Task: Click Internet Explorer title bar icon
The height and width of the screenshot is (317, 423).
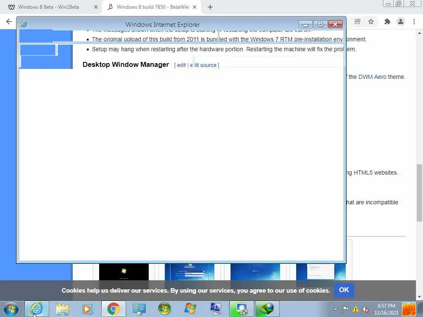Action: [24, 24]
